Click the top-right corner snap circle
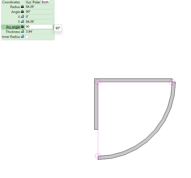The width and height of the screenshot is (191, 178). point(172,82)
